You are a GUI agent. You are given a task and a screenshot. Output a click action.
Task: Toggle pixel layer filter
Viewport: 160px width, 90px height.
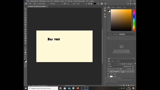pyautogui.click(x=122, y=64)
